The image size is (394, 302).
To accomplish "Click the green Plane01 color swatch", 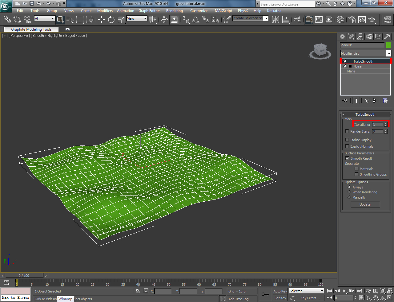I will (389, 45).
